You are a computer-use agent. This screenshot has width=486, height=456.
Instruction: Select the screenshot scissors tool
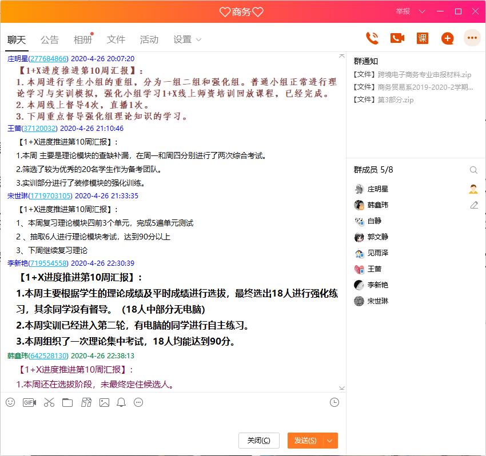pyautogui.click(x=49, y=402)
